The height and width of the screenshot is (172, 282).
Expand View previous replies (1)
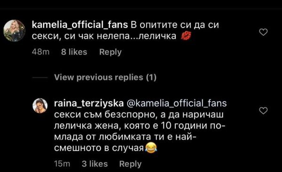tap(105, 78)
